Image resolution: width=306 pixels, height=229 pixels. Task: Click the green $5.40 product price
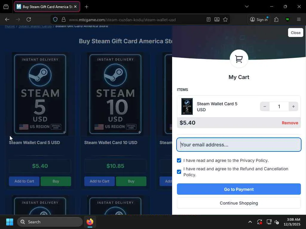pyautogui.click(x=40, y=166)
